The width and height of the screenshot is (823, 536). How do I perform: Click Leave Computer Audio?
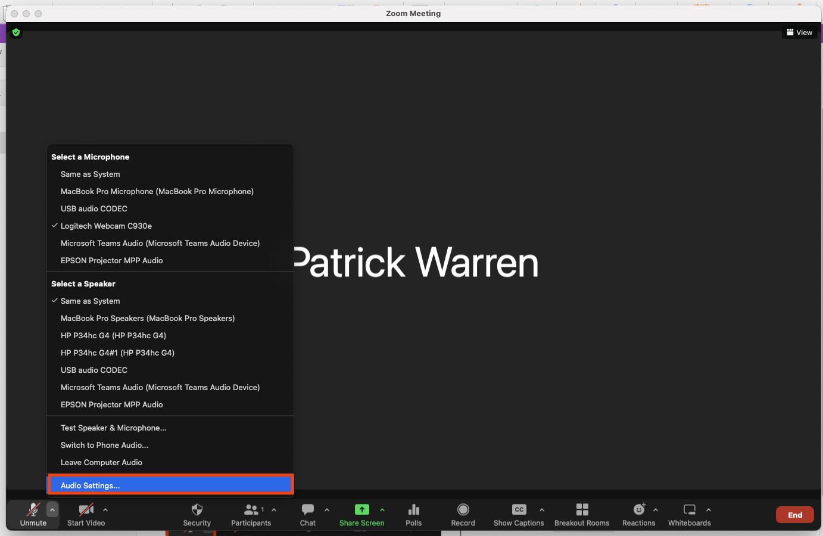click(x=170, y=462)
